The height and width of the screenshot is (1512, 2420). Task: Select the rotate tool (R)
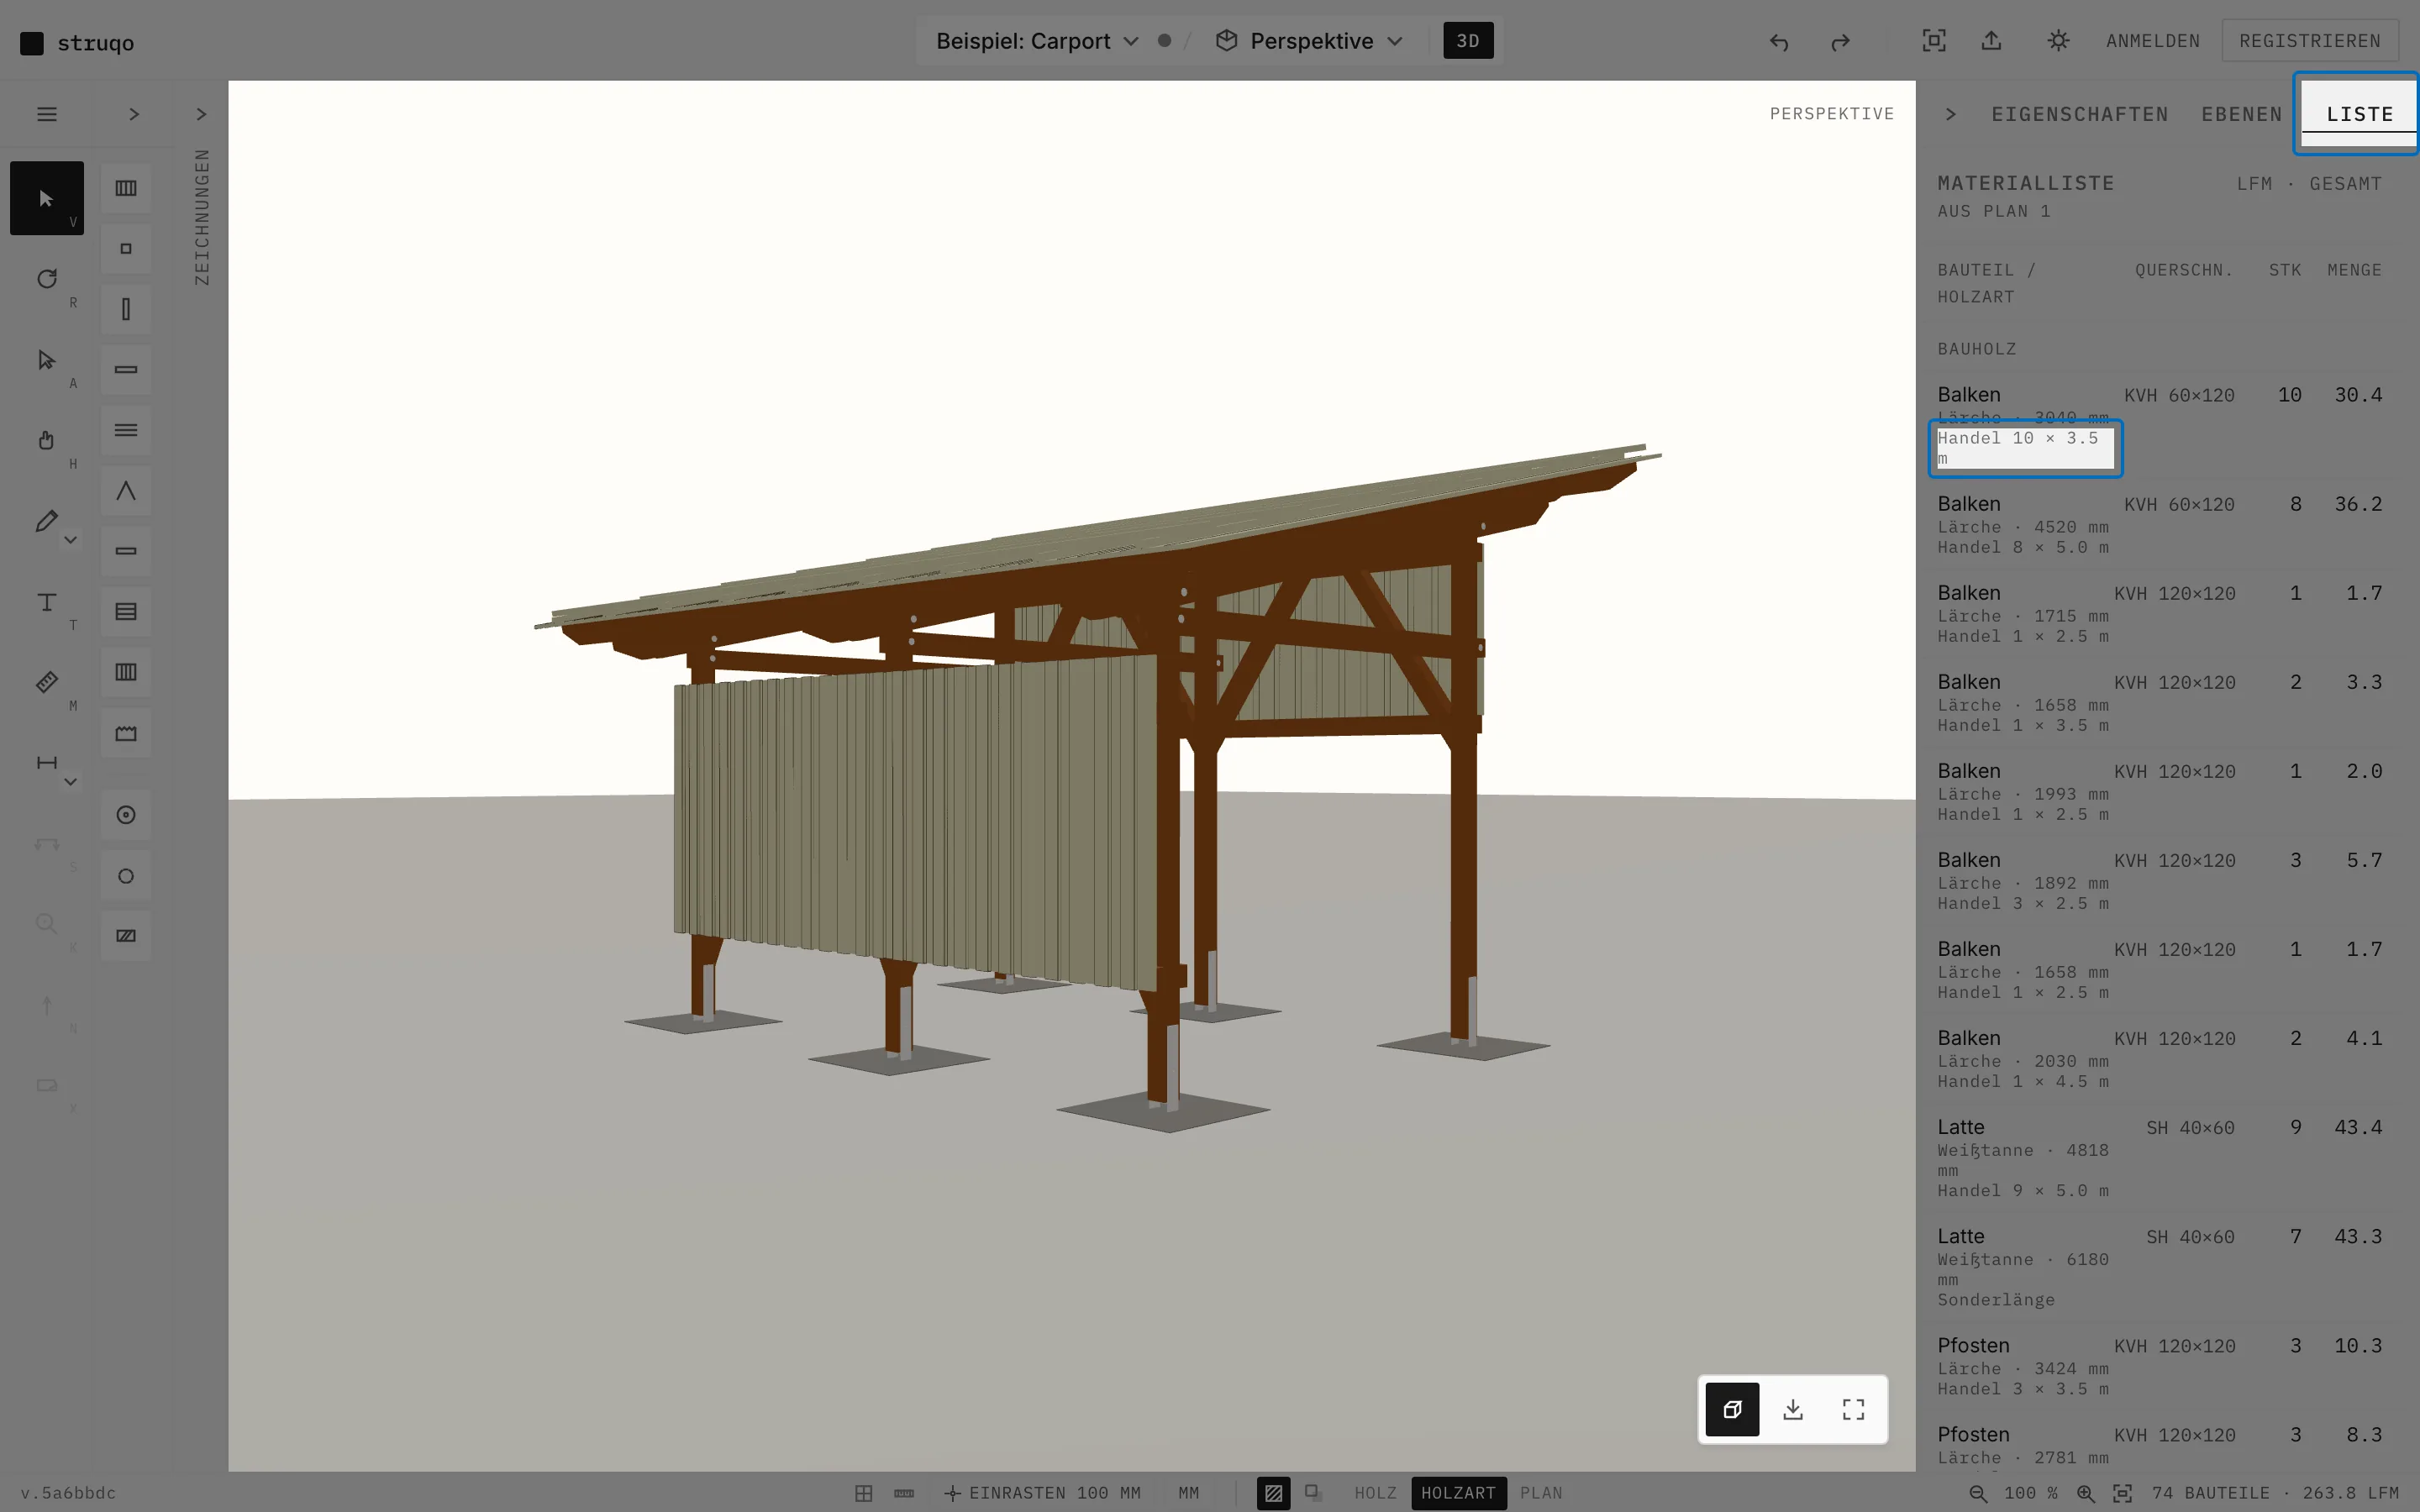tap(47, 279)
